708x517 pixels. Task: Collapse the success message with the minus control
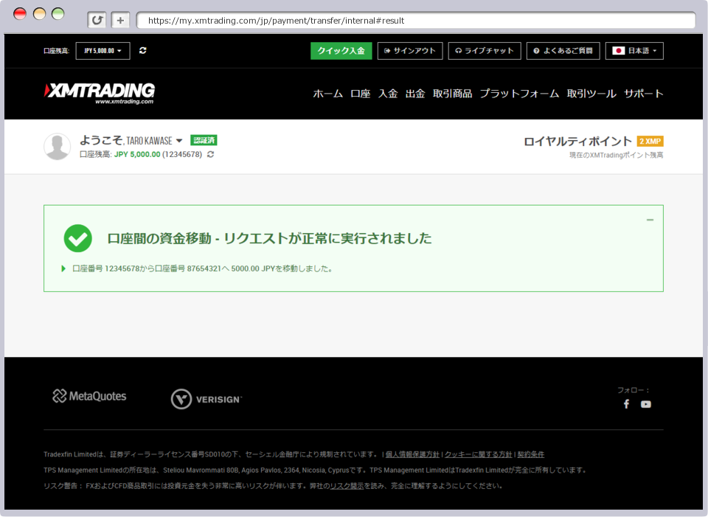pos(650,219)
